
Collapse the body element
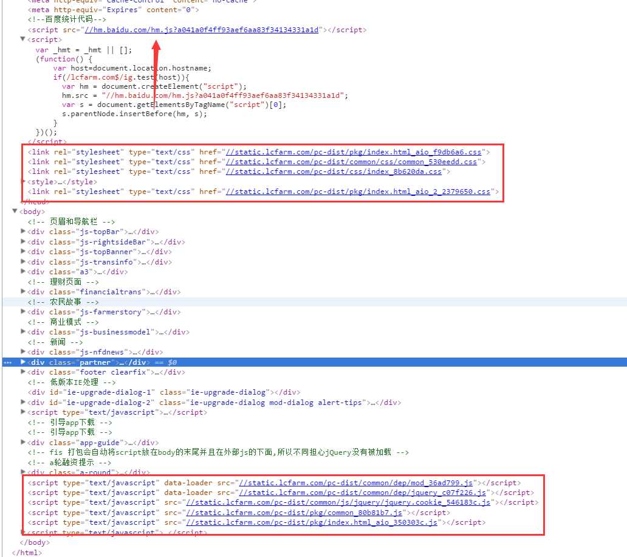[x=15, y=211]
